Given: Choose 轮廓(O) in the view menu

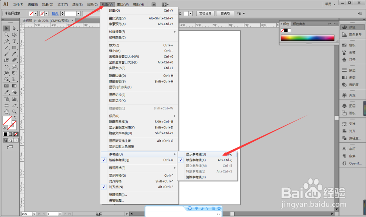Looking at the screenshot, I should click(x=139, y=11).
